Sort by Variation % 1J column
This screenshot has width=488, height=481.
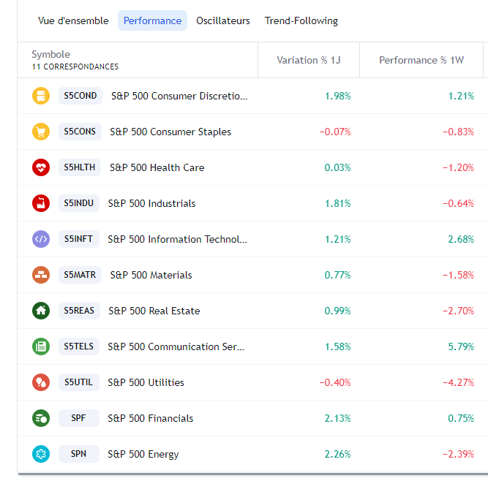click(x=309, y=60)
